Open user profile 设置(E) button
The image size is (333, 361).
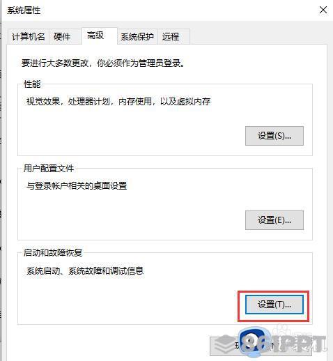point(274,220)
